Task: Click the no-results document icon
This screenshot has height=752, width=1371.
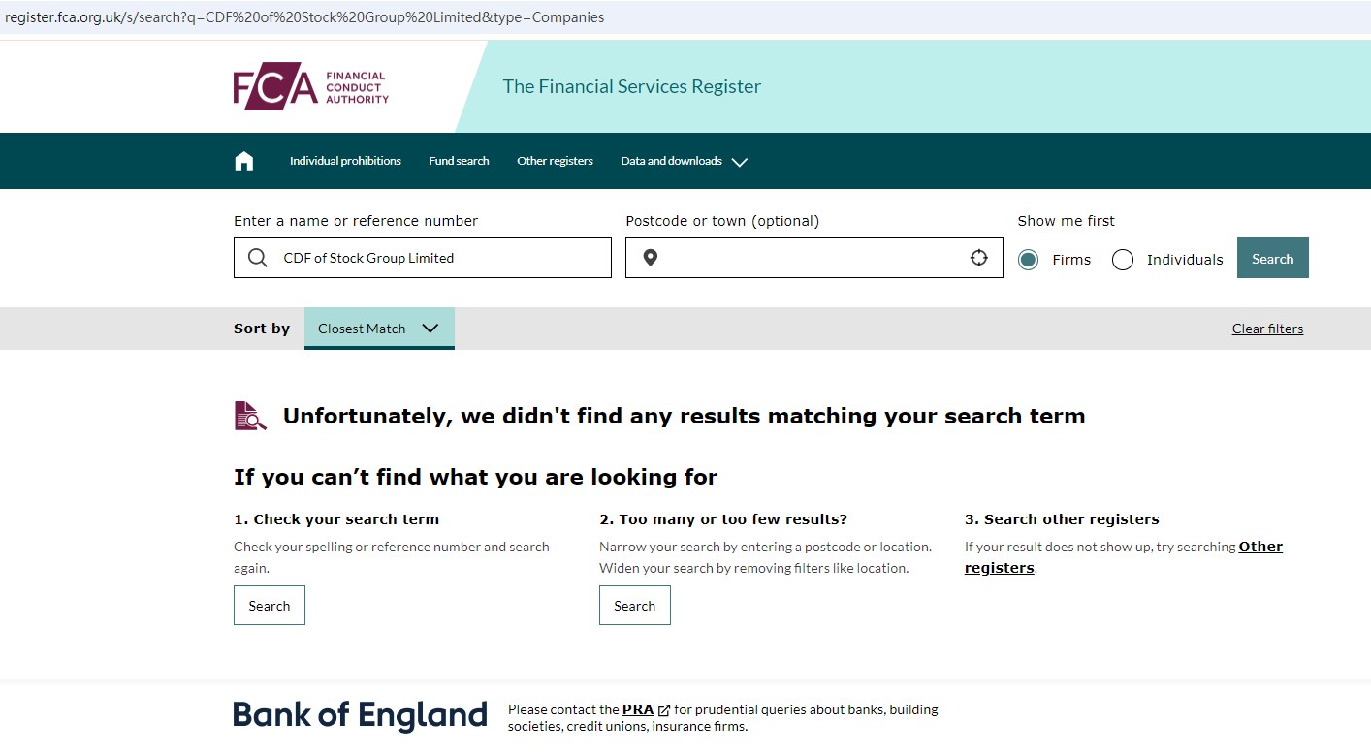Action: [x=250, y=416]
